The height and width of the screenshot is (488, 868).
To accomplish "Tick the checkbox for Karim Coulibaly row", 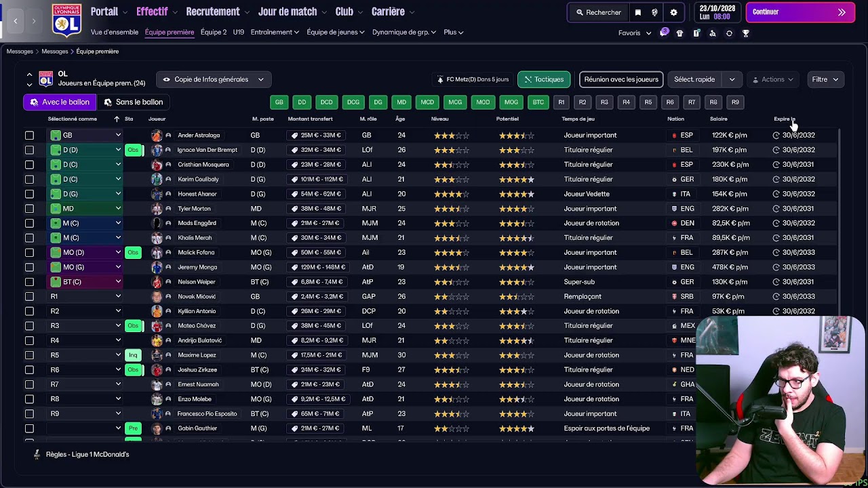I will [x=29, y=180].
